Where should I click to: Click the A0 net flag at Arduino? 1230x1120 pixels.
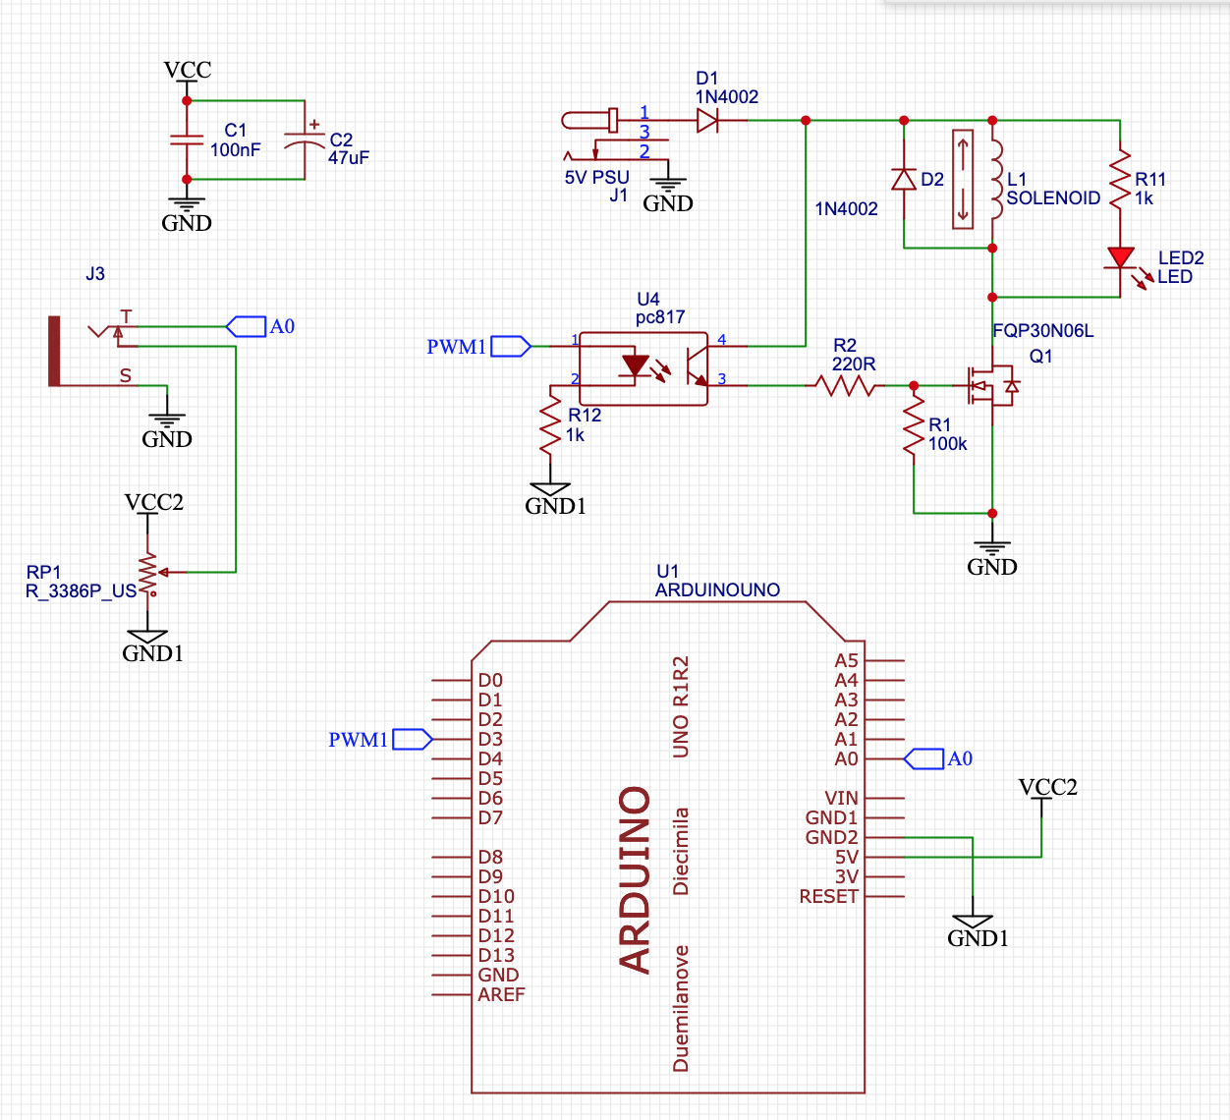tap(938, 758)
